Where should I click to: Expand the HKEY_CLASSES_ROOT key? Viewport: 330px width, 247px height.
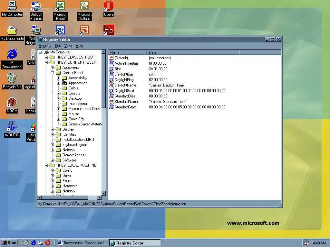[46, 57]
